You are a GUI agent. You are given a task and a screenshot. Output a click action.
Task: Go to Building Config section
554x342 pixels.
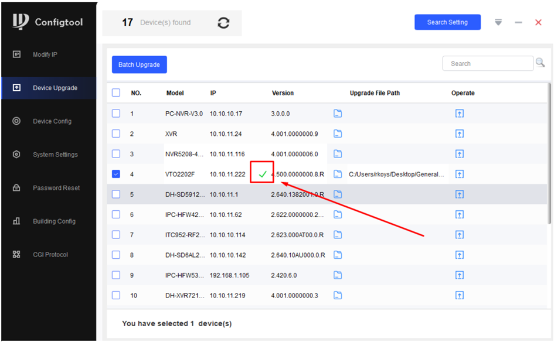pyautogui.click(x=54, y=221)
